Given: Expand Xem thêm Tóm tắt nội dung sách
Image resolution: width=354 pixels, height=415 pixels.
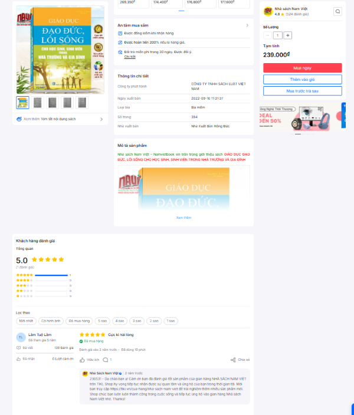Looking at the screenshot, I should [60, 119].
